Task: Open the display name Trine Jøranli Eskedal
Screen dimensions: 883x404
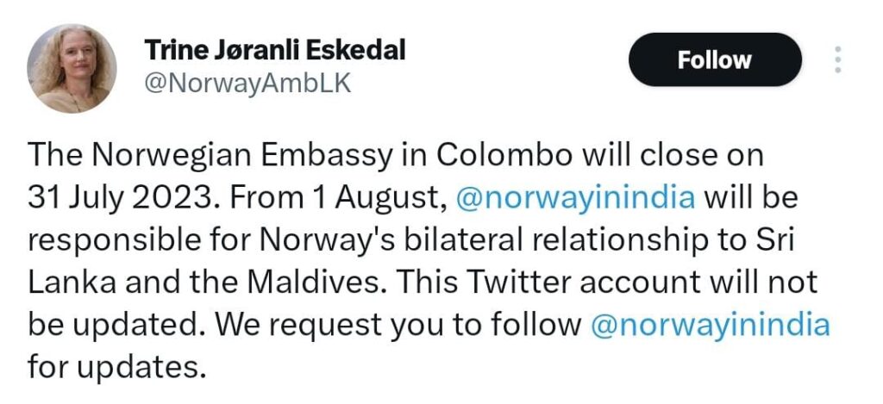Action: tap(275, 50)
